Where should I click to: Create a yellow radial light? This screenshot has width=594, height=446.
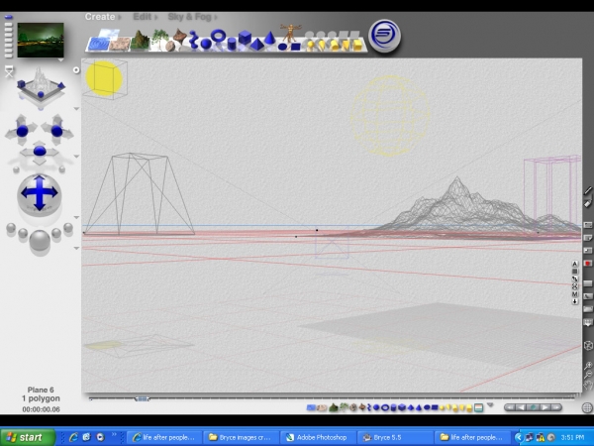pyautogui.click(x=310, y=46)
